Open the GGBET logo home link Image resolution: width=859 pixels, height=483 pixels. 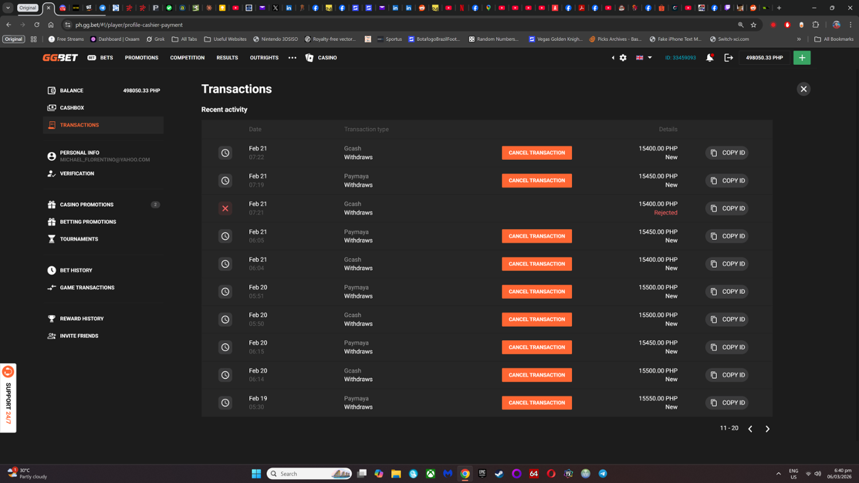(60, 58)
